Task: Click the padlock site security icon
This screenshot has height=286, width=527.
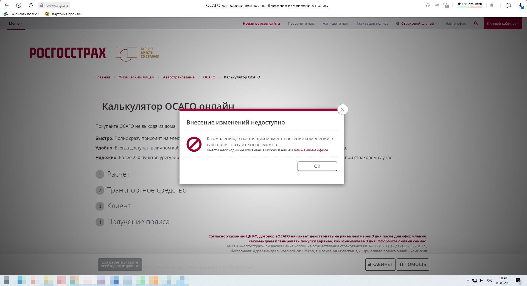Action: tap(41, 5)
